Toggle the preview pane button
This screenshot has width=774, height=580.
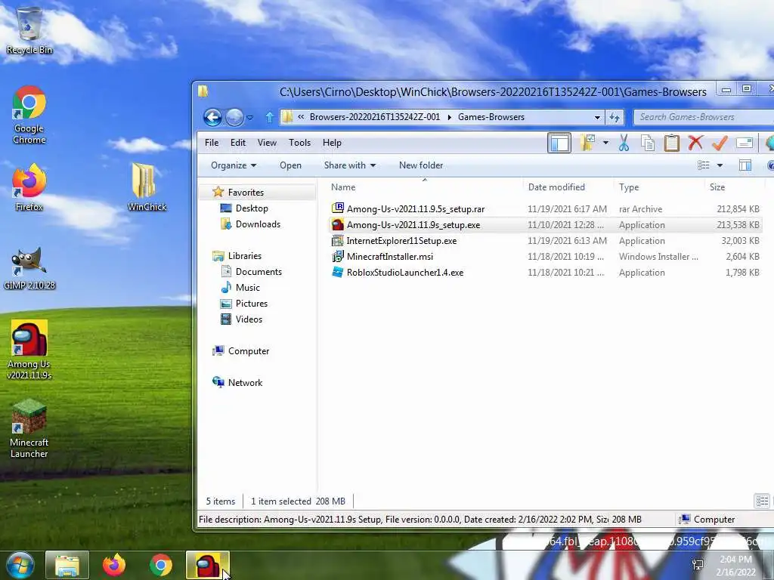(745, 165)
